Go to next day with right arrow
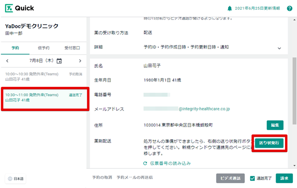 pyautogui.click(x=80, y=61)
